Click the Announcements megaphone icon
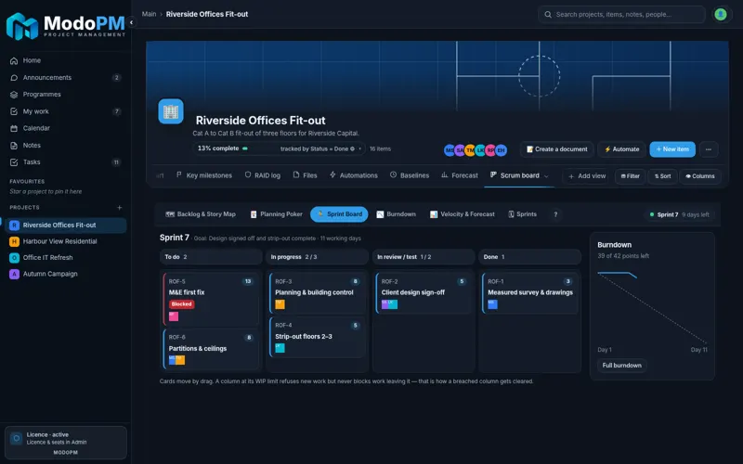 (14, 78)
